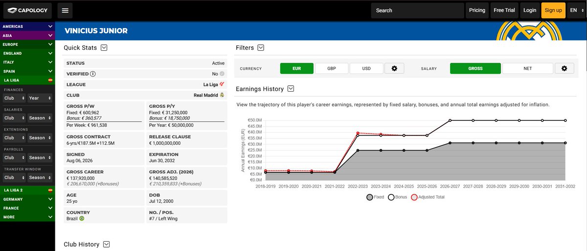Toggle Adjusted Total series in legend
The width and height of the screenshot is (587, 251).
pos(428,197)
